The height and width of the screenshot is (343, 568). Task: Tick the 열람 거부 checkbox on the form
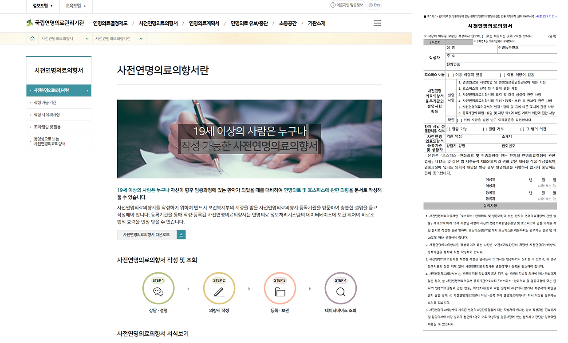485,129
